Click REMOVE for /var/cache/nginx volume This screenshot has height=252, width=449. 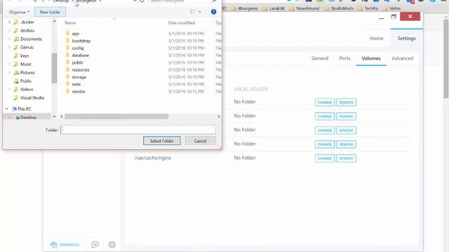click(x=346, y=158)
